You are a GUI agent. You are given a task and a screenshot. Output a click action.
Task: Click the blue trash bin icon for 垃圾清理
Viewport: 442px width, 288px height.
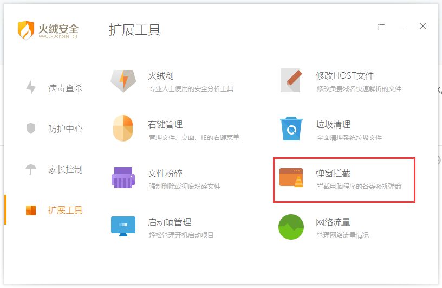pyautogui.click(x=291, y=129)
